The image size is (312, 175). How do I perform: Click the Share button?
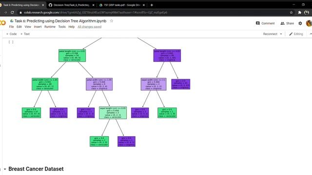287,23
